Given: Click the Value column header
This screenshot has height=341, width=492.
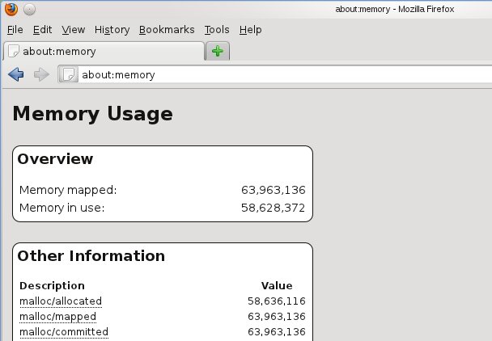Looking at the screenshot, I should click(x=277, y=286).
